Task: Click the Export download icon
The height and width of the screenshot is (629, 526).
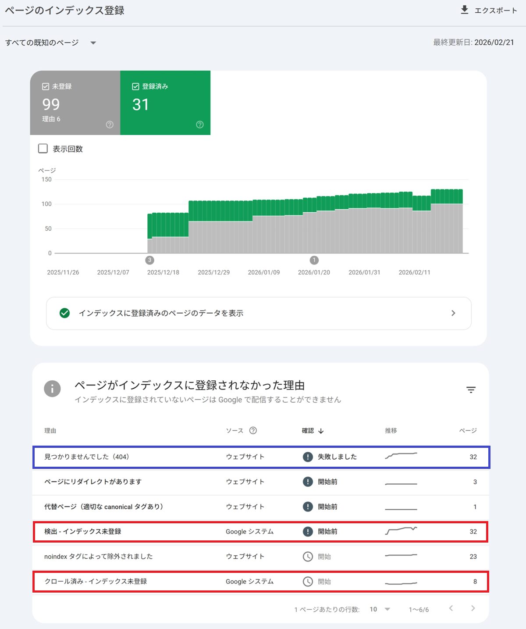Action: 465,10
